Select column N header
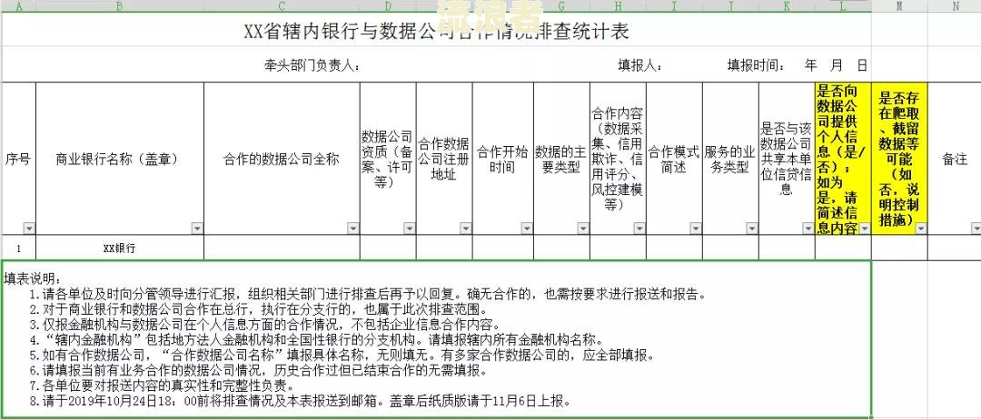This screenshot has height=419, width=981. tap(955, 5)
